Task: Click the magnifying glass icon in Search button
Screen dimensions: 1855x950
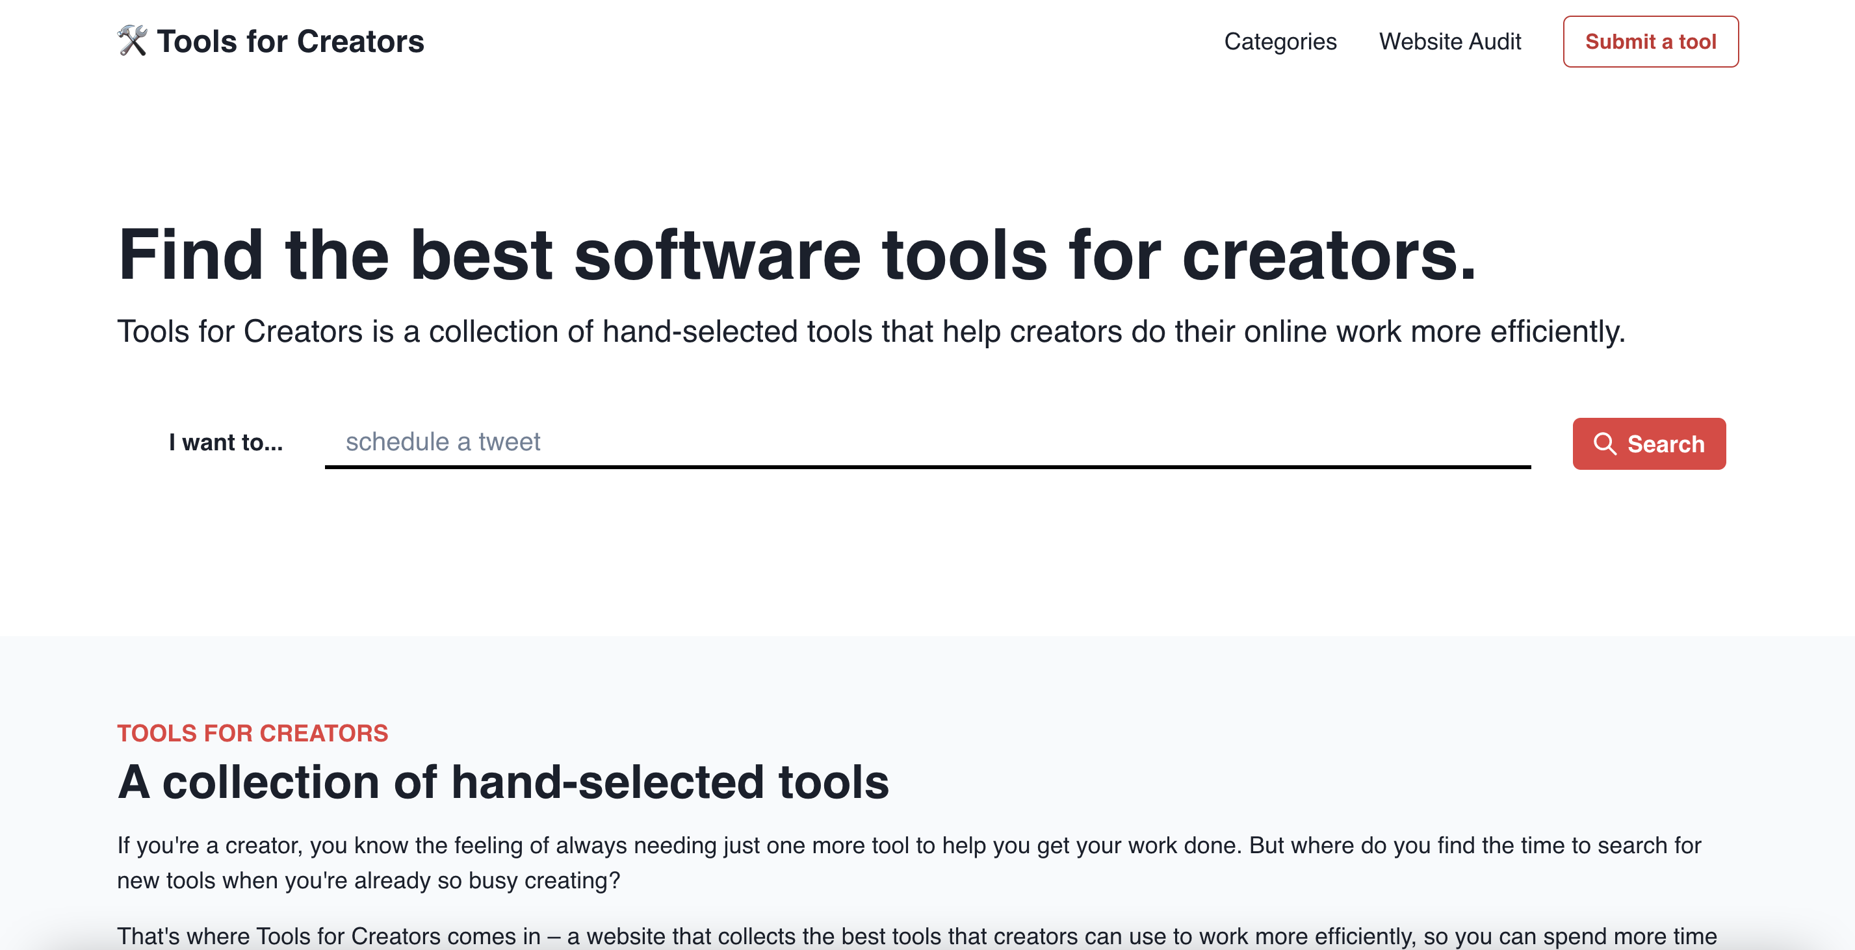Action: click(x=1604, y=444)
